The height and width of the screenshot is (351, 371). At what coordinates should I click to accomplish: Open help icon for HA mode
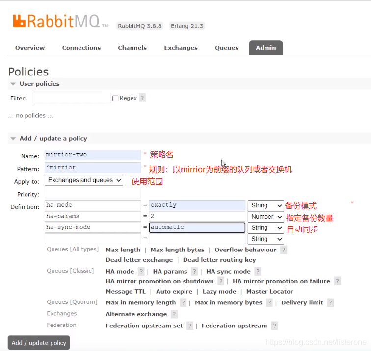(x=141, y=271)
